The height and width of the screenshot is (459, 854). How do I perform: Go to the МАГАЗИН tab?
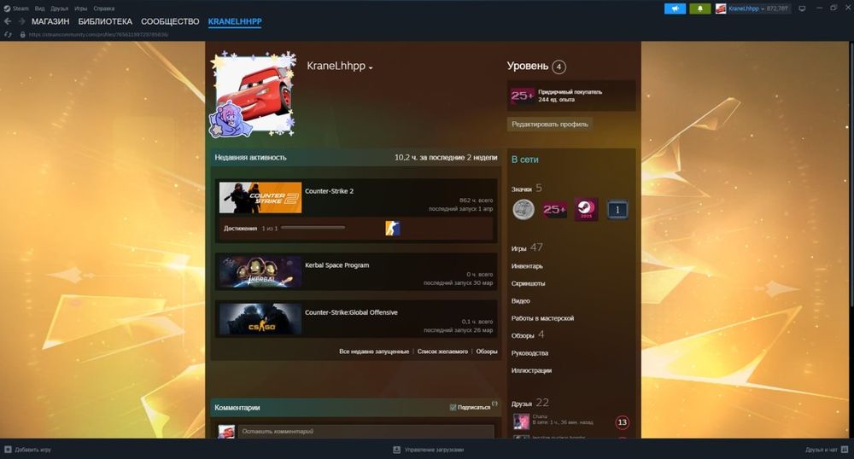click(50, 21)
